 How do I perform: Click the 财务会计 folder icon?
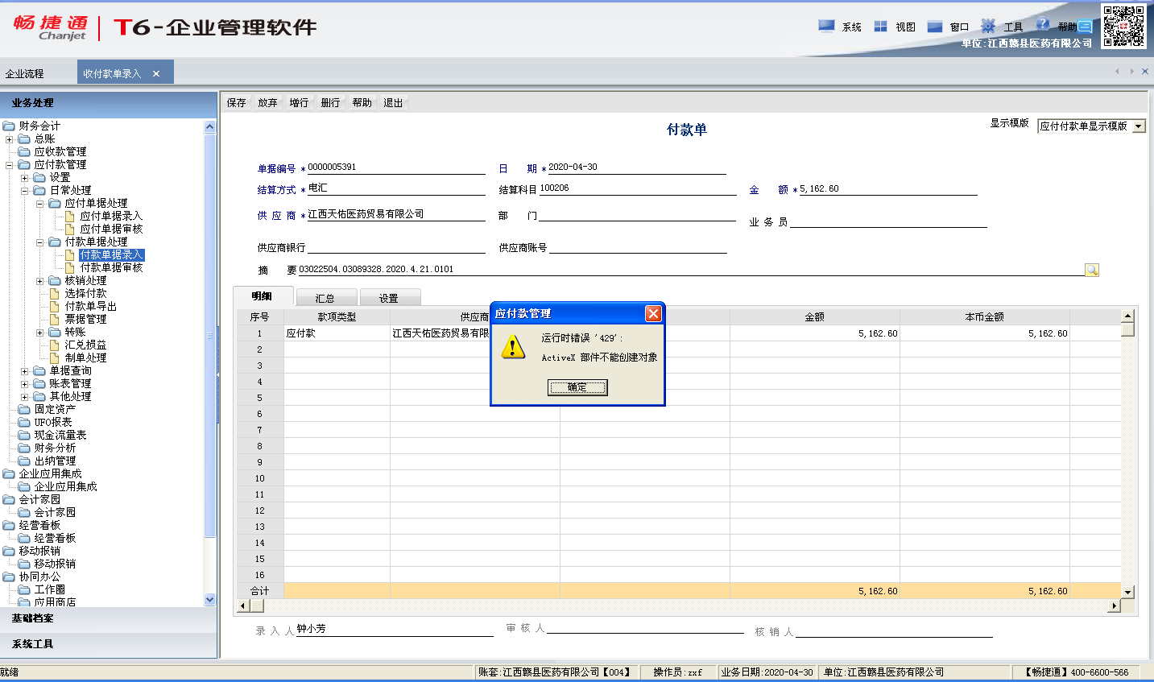click(x=9, y=126)
